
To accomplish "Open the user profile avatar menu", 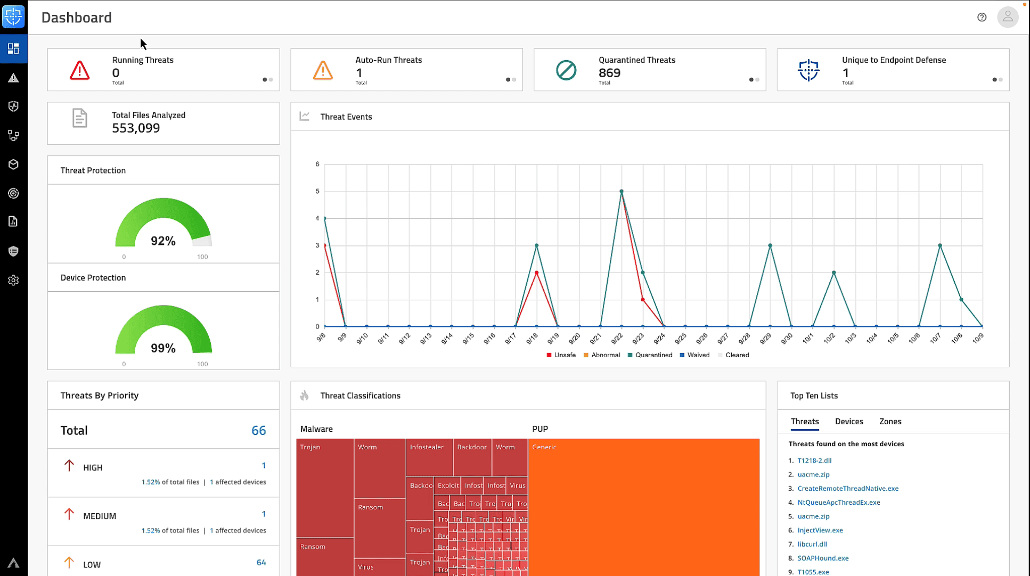I will (1007, 18).
